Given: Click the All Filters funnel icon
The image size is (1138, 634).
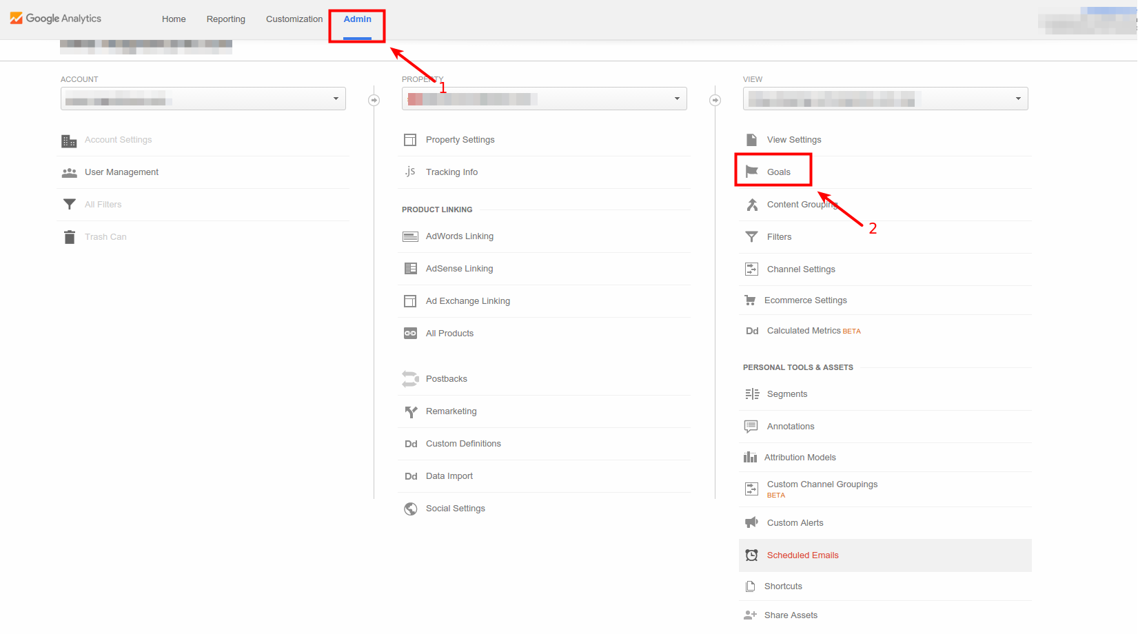Looking at the screenshot, I should pyautogui.click(x=69, y=205).
